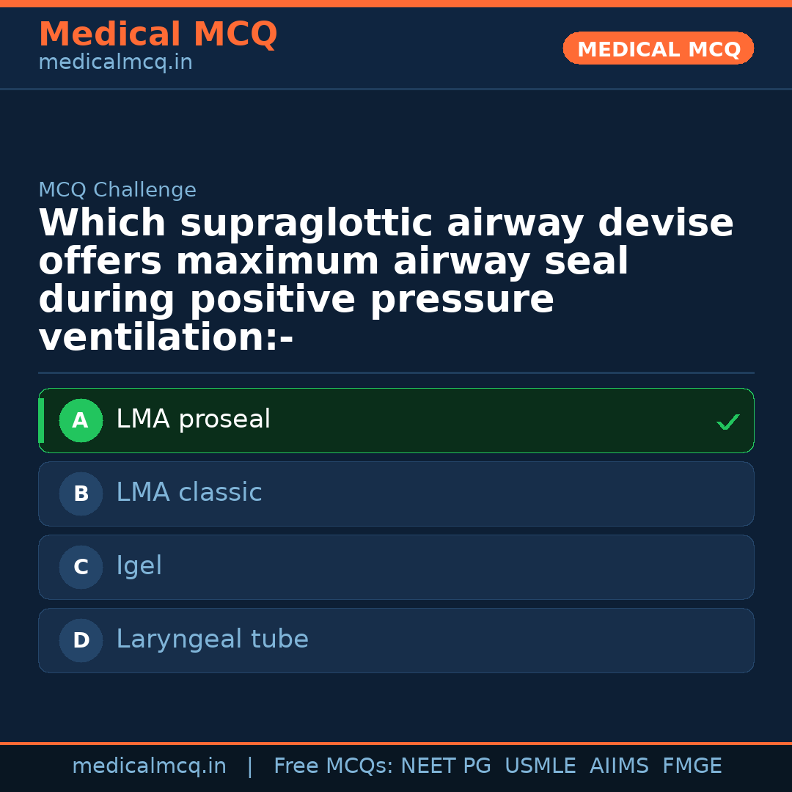Click the letter D circle badge
The width and height of the screenshot is (792, 792).
81,641
